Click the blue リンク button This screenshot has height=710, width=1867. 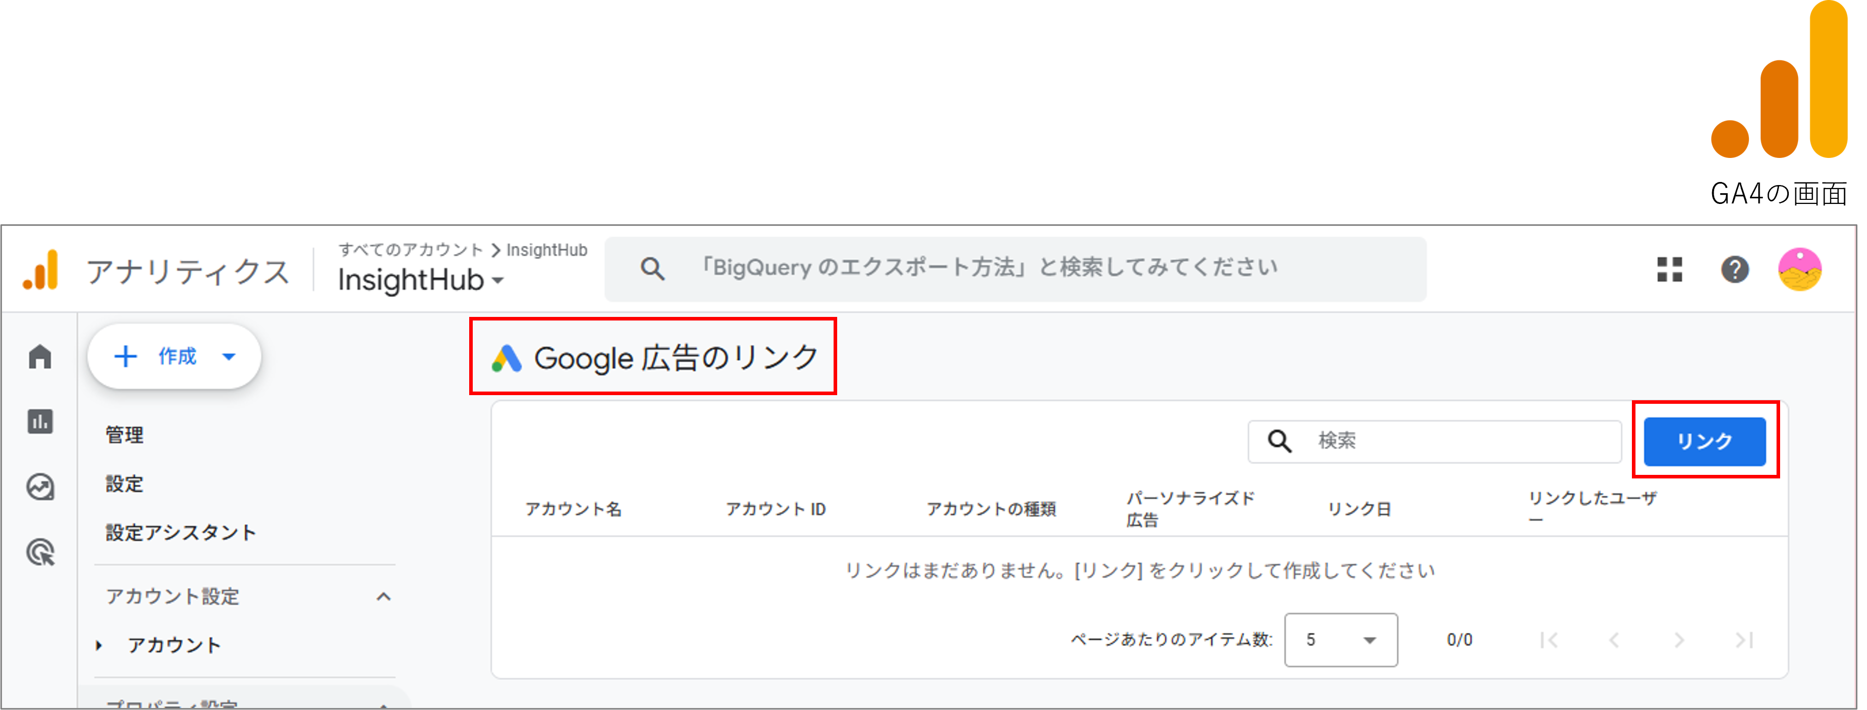[x=1704, y=441]
